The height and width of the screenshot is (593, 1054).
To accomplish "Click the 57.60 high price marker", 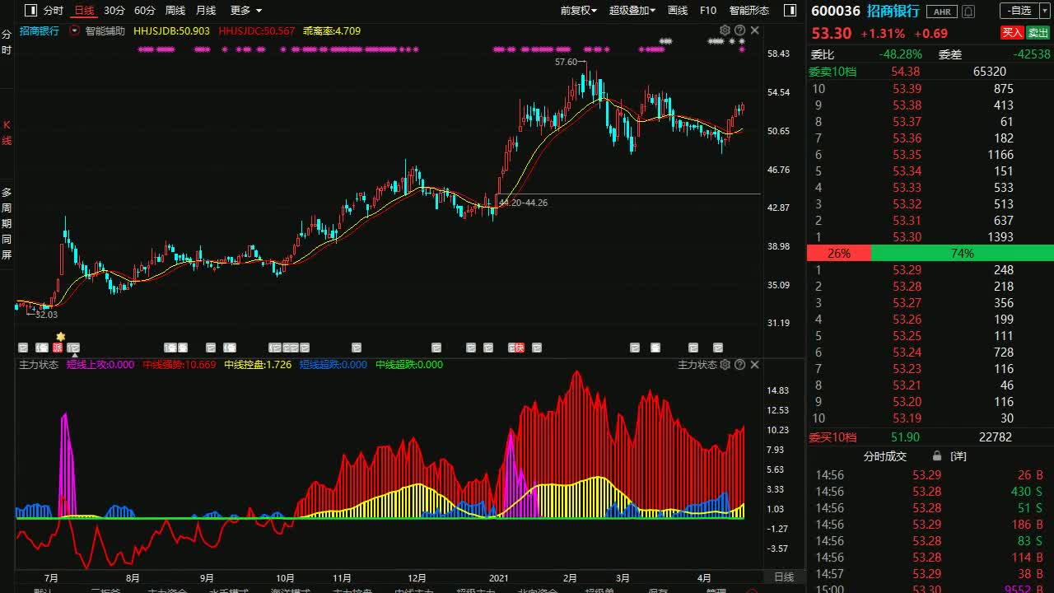I will point(568,62).
